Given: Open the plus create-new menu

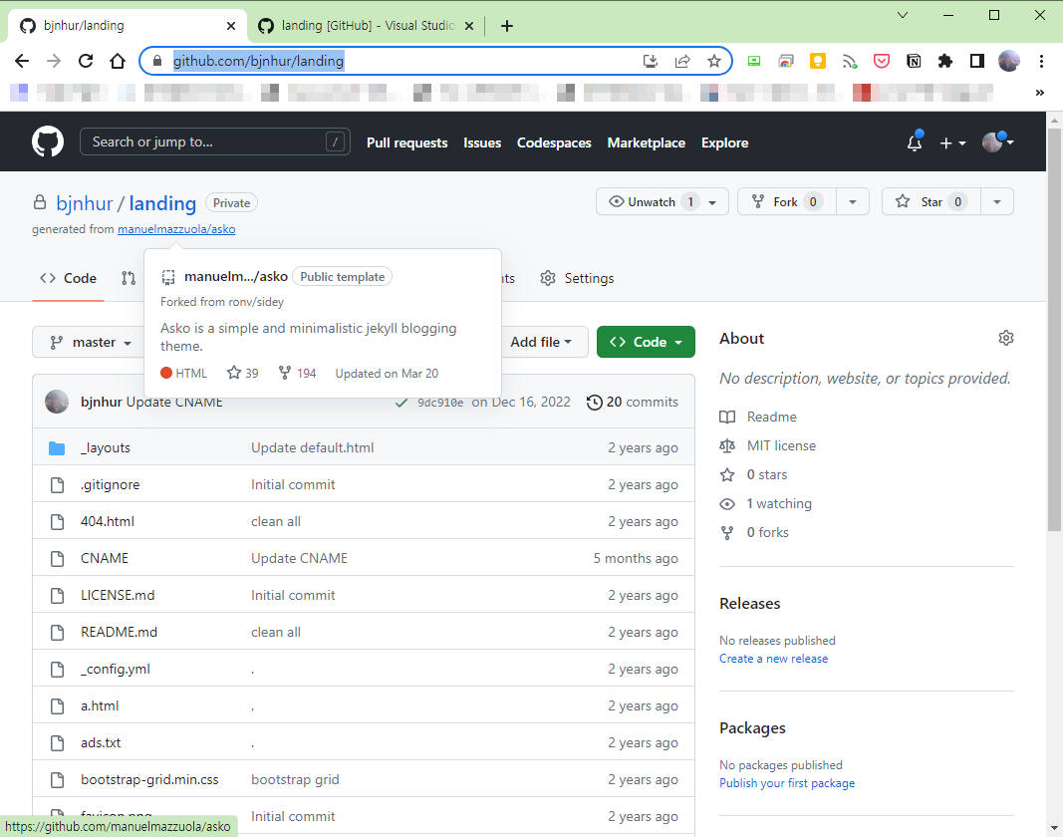Looking at the screenshot, I should [x=952, y=142].
